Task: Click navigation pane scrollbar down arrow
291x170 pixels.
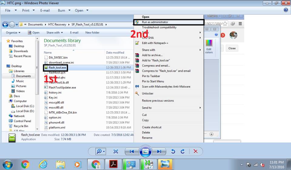Action: 37,129
